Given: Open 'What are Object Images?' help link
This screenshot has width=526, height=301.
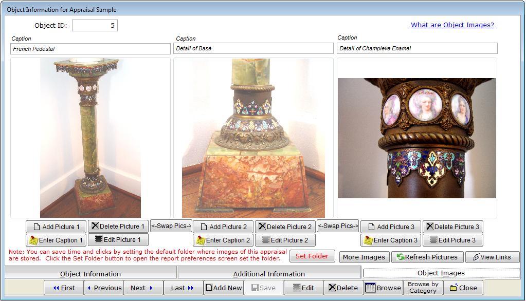Looking at the screenshot, I should point(452,25).
